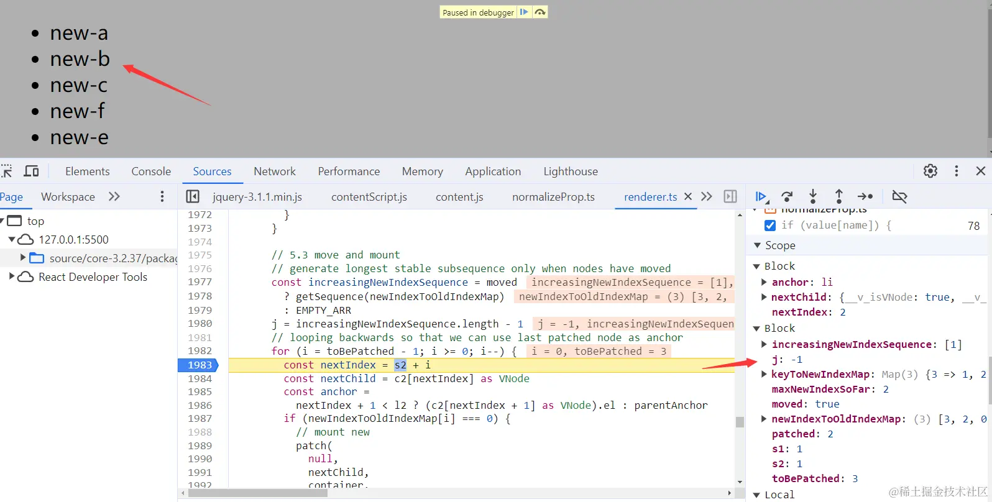Image resolution: width=992 pixels, height=502 pixels.
Task: Switch to the Elements tab
Action: pyautogui.click(x=88, y=171)
